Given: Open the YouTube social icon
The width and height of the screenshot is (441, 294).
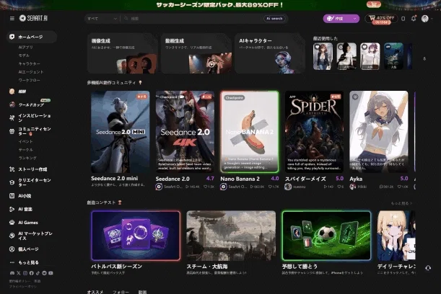Looking at the screenshot, I should coord(51,273).
